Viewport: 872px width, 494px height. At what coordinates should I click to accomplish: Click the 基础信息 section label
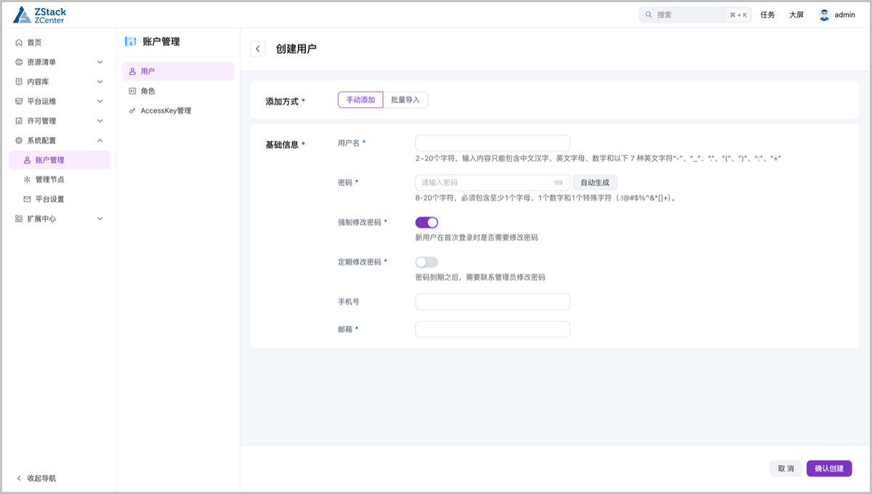pos(282,144)
